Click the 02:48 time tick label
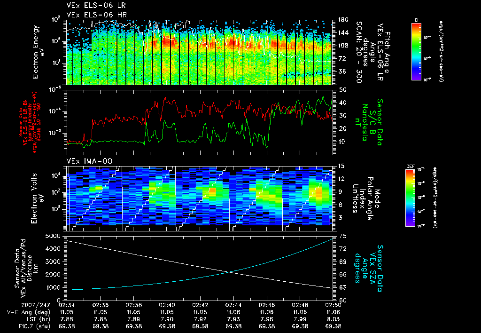Screen dimensions: 481x333 [x=300, y=305]
